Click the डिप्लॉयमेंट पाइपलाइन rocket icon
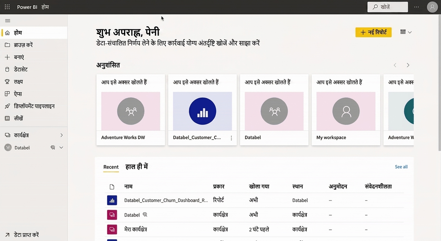441x241 pixels. (8, 106)
